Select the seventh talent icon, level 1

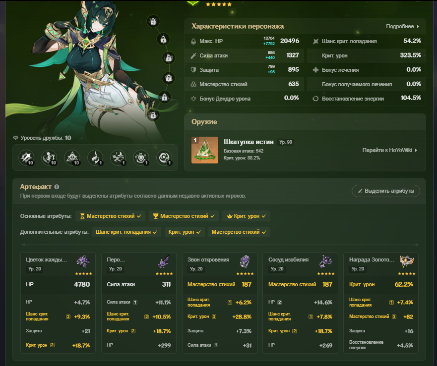click(164, 157)
